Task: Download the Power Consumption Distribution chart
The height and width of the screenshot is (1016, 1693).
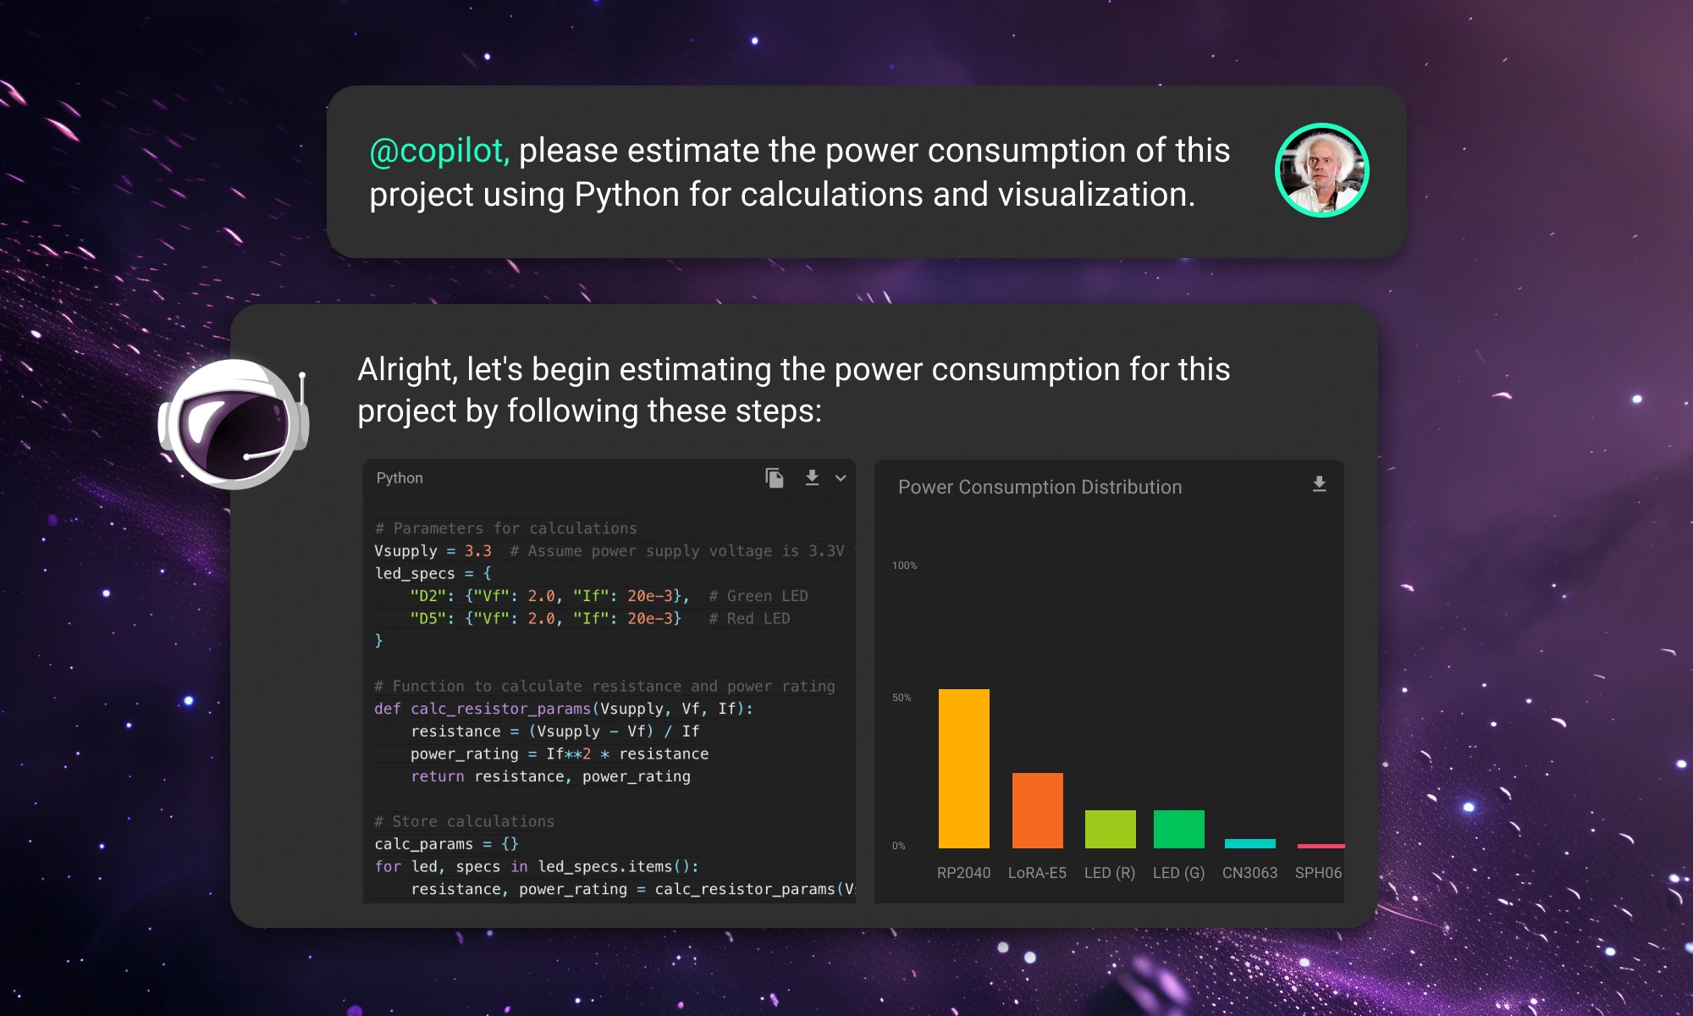Action: coord(1319,484)
